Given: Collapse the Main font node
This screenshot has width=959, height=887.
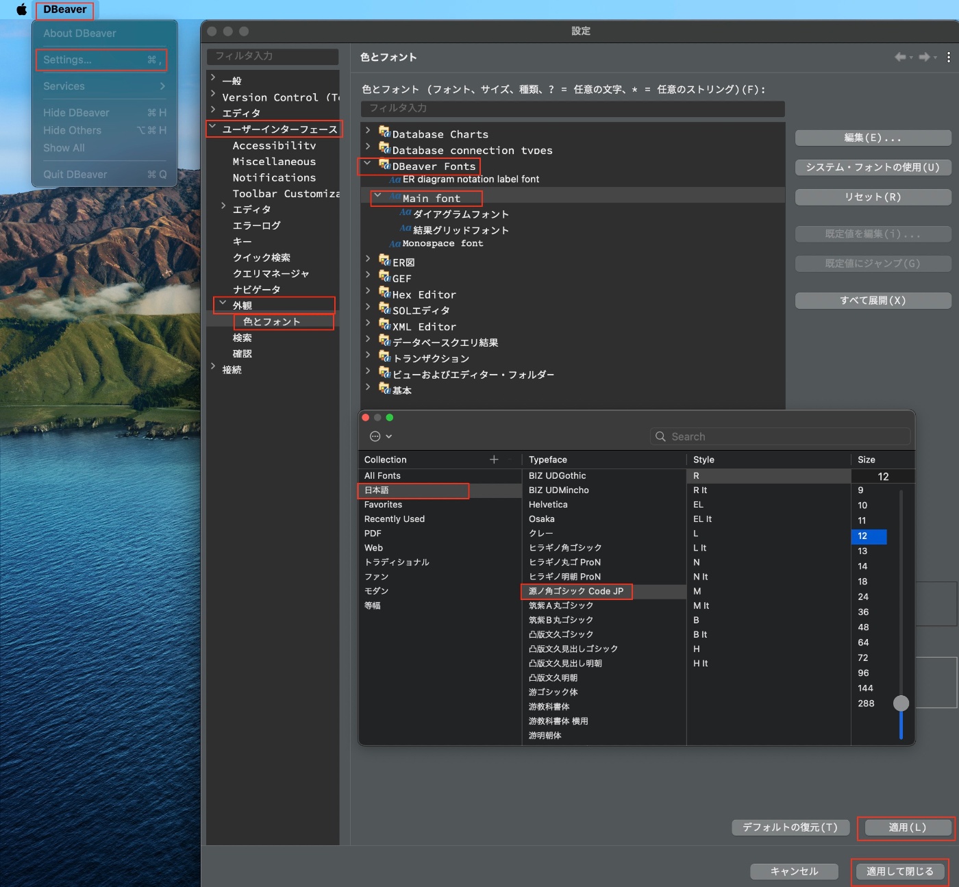Looking at the screenshot, I should (377, 195).
